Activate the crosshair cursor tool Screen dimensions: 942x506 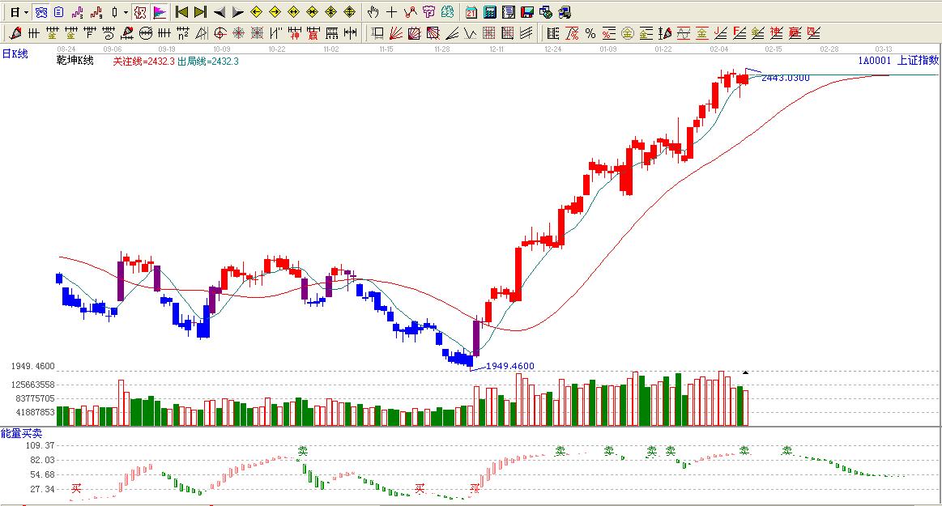tap(391, 12)
